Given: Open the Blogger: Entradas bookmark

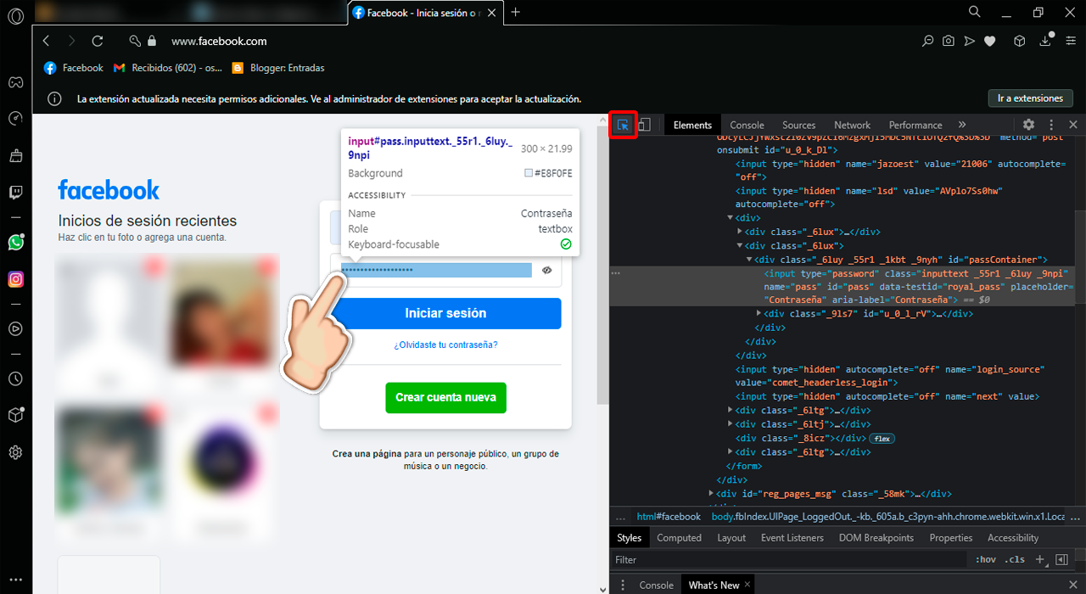Looking at the screenshot, I should [277, 68].
